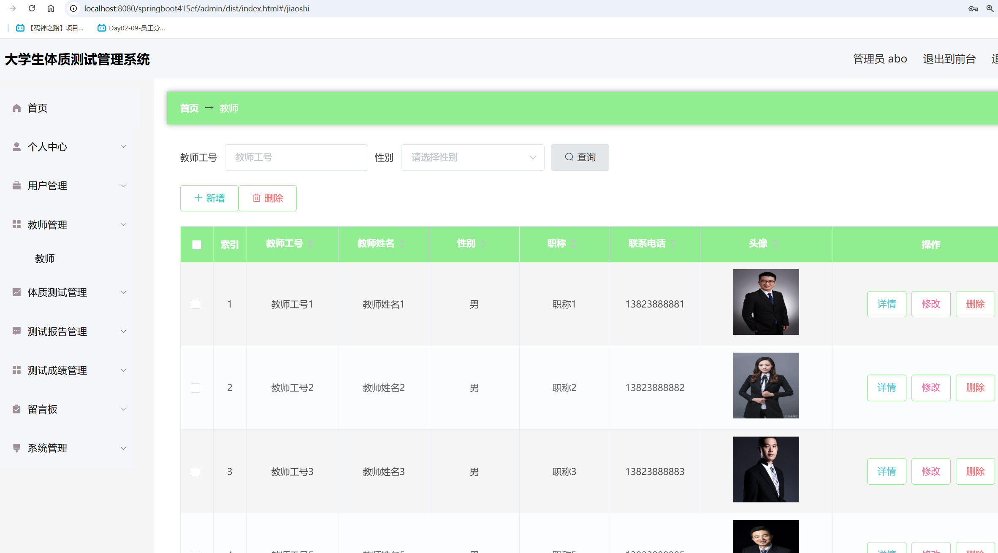
Task: Click 删除 for the 教师姓名3 row
Action: coord(975,471)
